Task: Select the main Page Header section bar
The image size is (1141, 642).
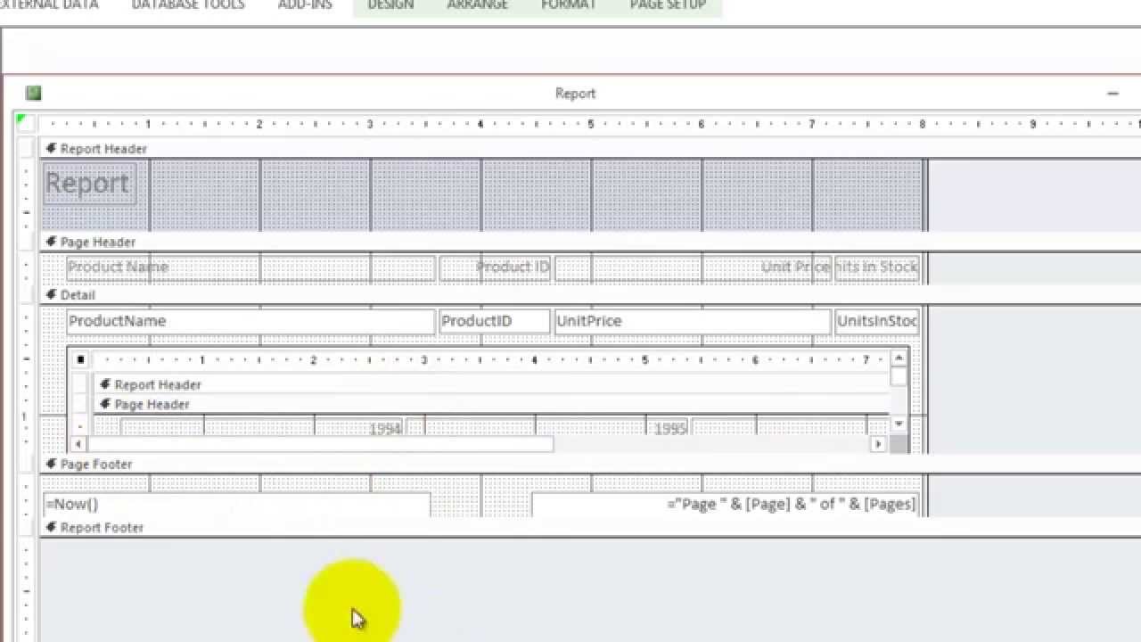Action: 588,242
